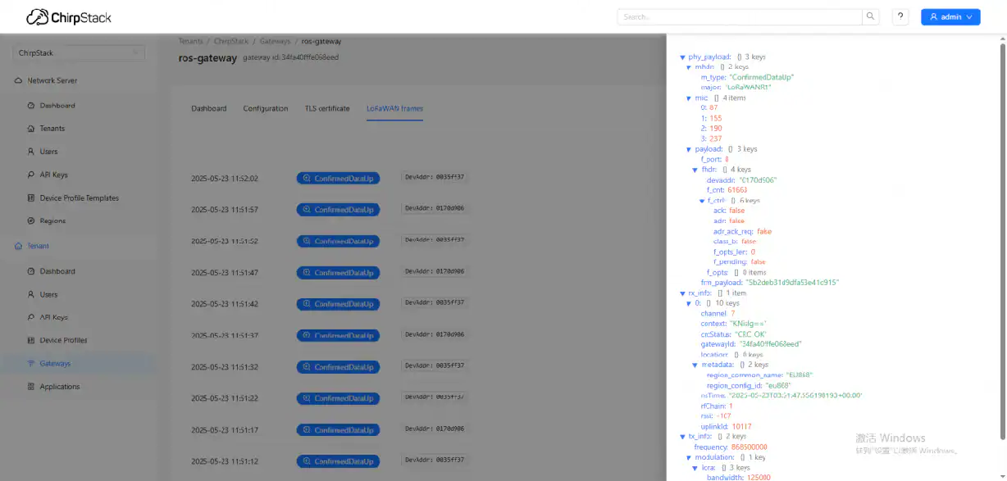Viewport: 1007px width, 481px height.
Task: Collapse the rx_info JSON node
Action: [682, 293]
